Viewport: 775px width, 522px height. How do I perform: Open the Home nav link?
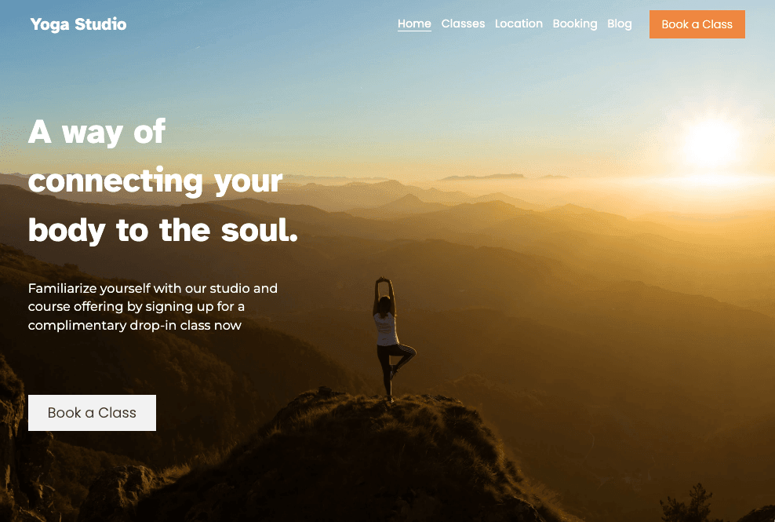tap(414, 24)
